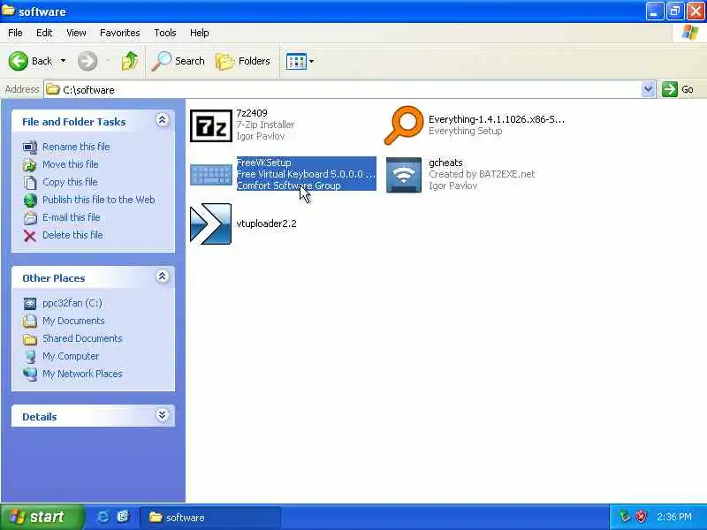The height and width of the screenshot is (530, 707).
Task: Select the FreeVKSetup file name text
Action: point(263,163)
